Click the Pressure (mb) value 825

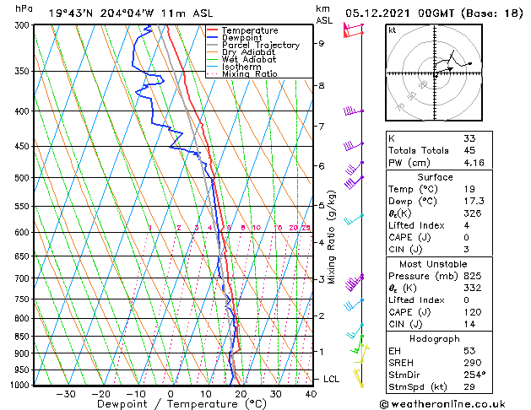tap(473, 276)
